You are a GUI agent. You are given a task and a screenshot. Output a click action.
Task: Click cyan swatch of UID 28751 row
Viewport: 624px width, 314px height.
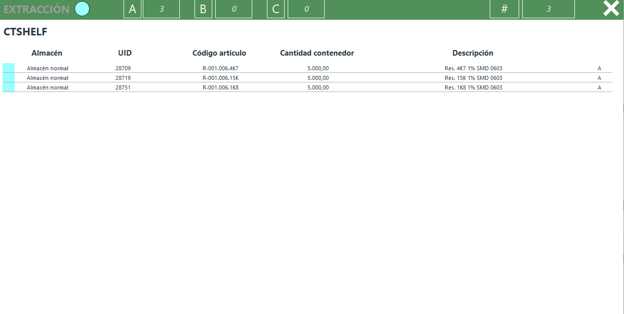click(9, 87)
